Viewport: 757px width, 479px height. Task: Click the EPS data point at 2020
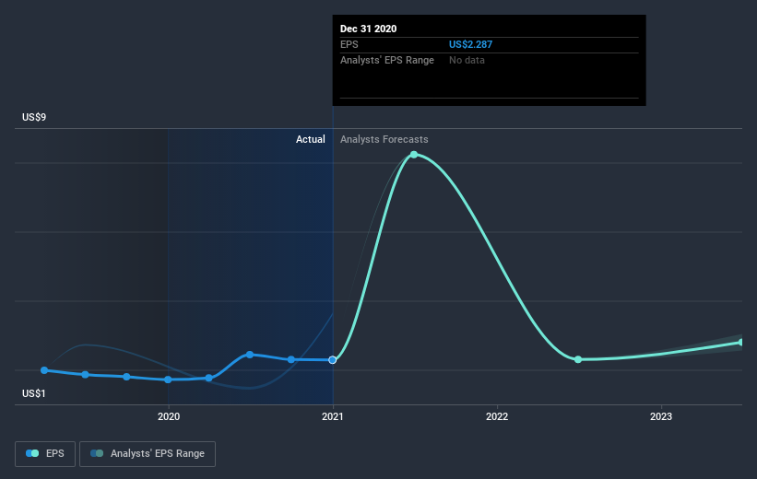pos(168,380)
